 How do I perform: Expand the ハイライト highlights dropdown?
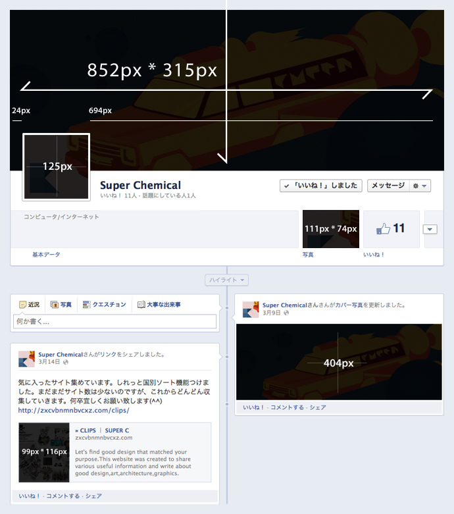click(x=227, y=280)
